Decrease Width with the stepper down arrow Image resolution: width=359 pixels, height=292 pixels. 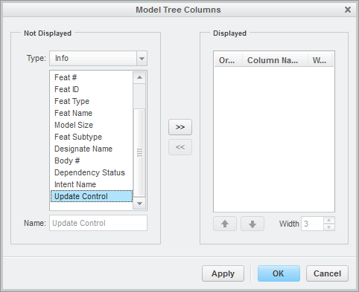pyautogui.click(x=329, y=227)
